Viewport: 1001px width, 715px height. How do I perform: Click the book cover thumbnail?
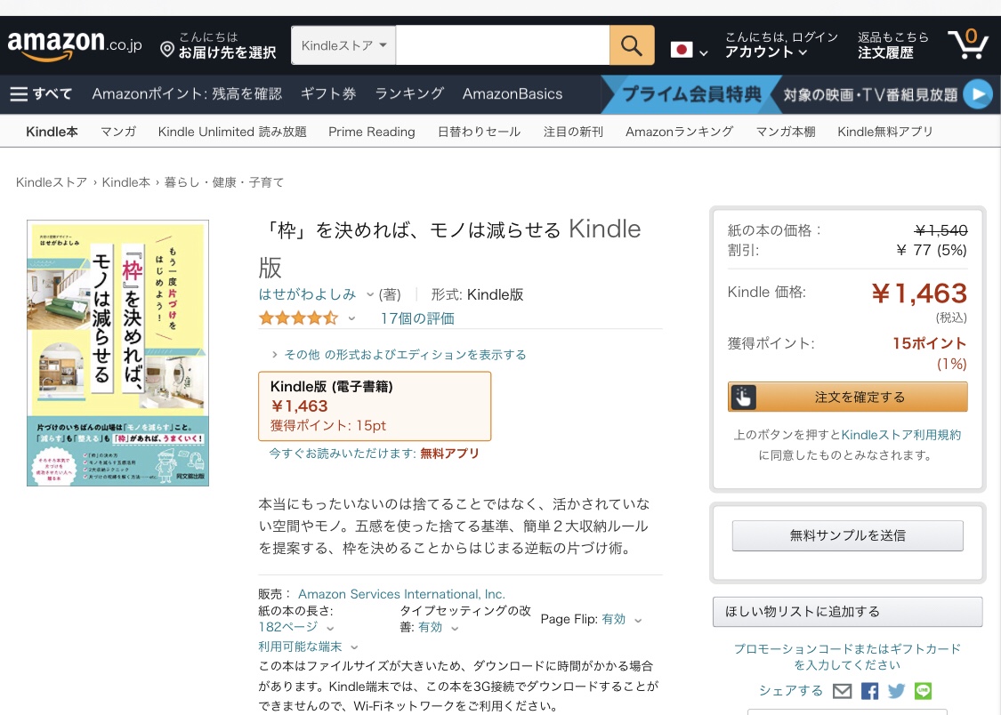pyautogui.click(x=118, y=353)
